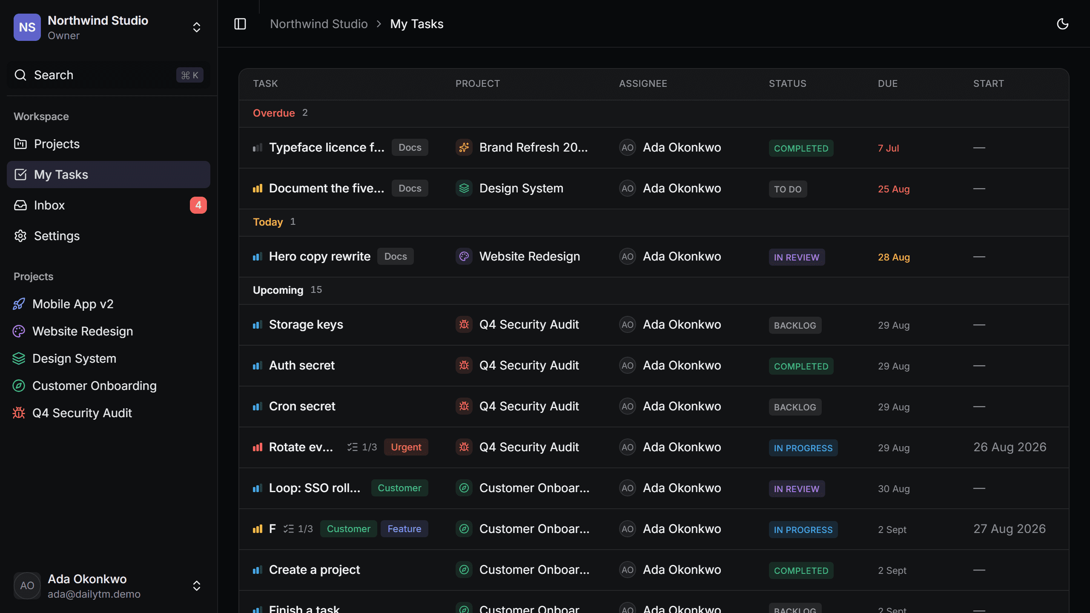The width and height of the screenshot is (1090, 613).
Task: Expand the Northwind Studio workspace switcher
Action: coord(197,27)
